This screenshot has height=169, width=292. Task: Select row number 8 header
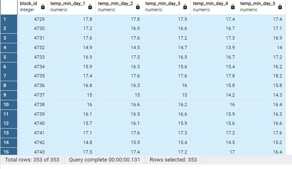pyautogui.click(x=9, y=86)
